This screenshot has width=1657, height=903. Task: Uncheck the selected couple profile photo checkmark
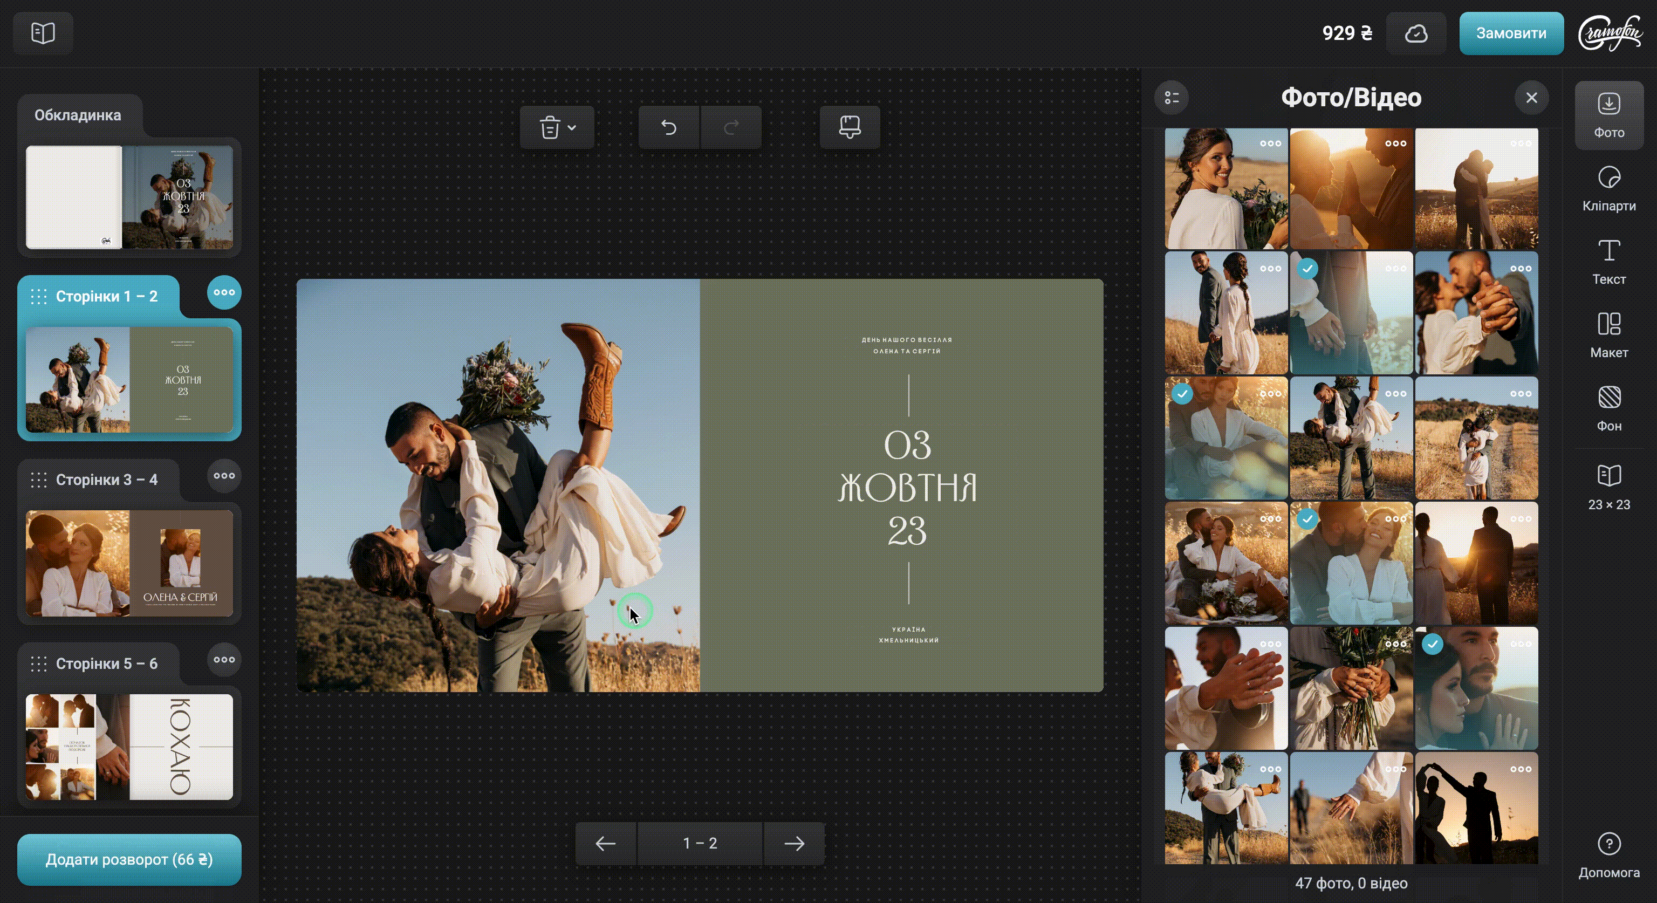click(1433, 645)
